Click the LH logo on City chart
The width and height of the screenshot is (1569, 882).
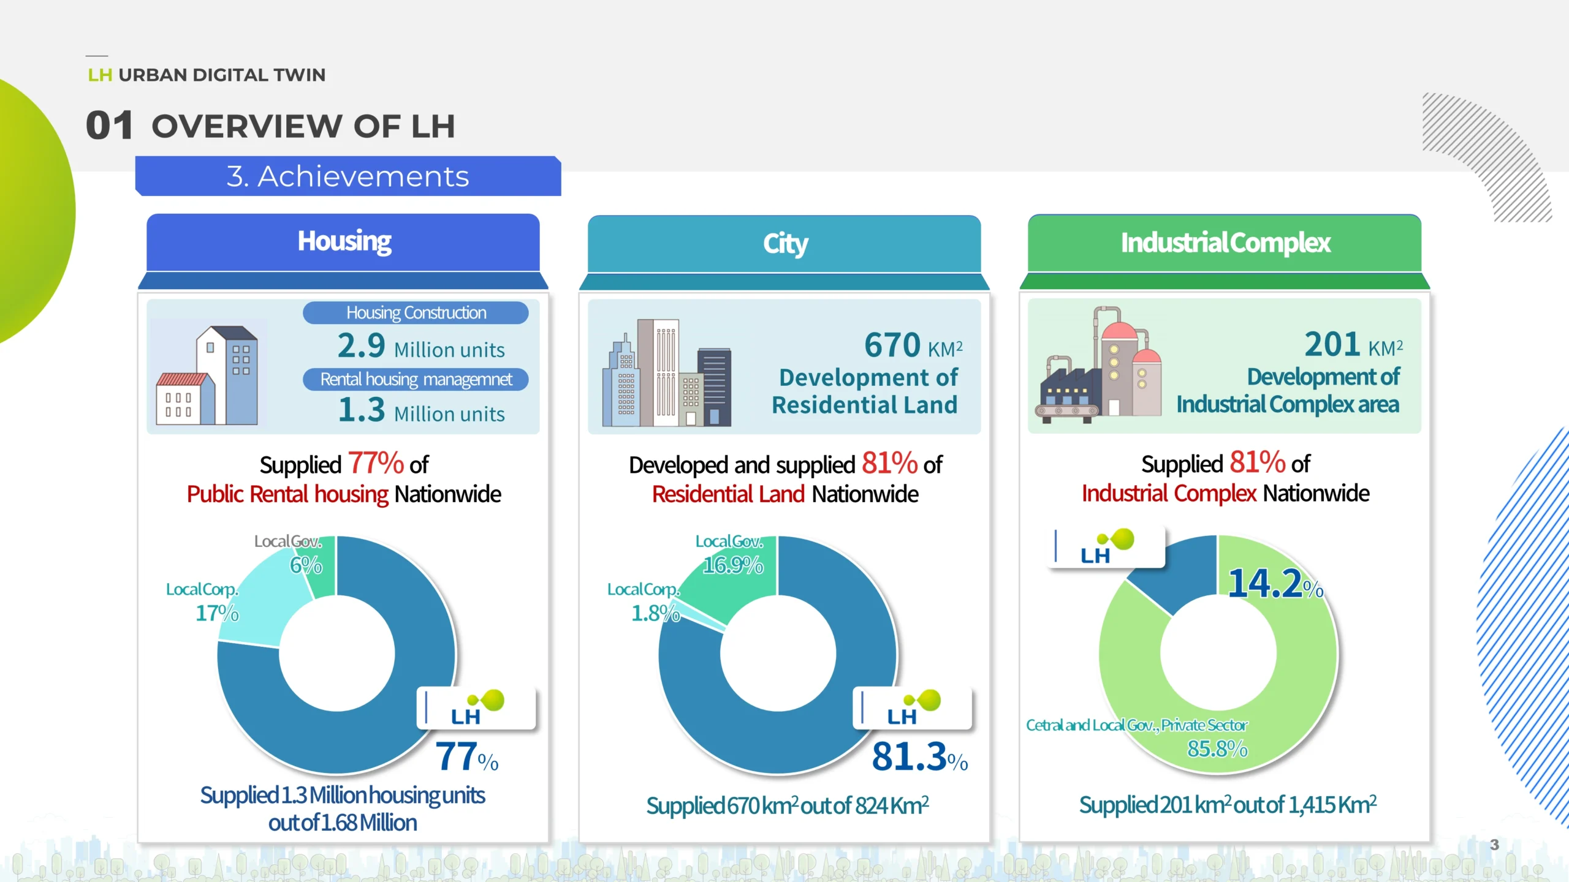pos(913,708)
